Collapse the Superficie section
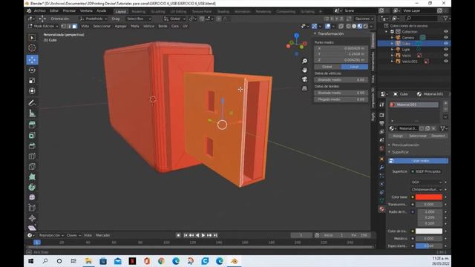This screenshot has width=475, height=267. 400,152
